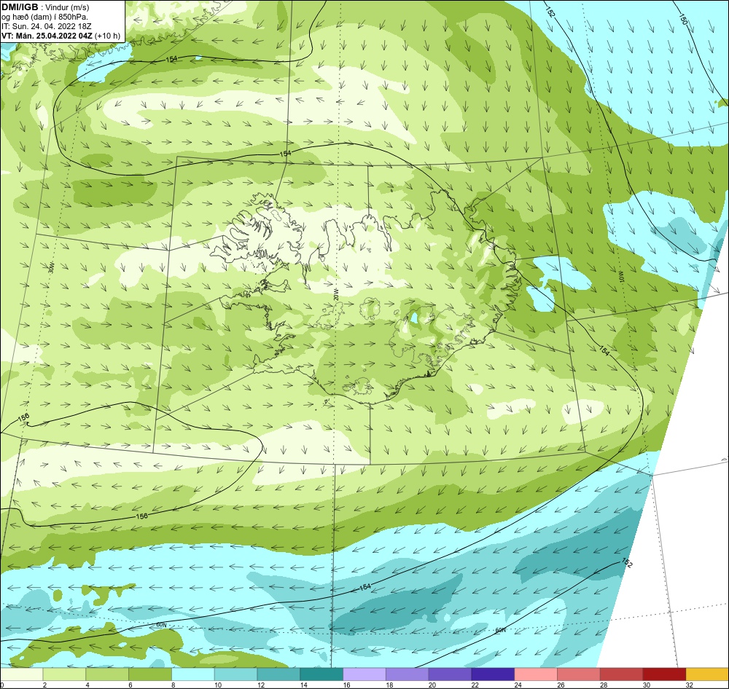Click the 2–4 m/s light green swatch

click(x=64, y=674)
